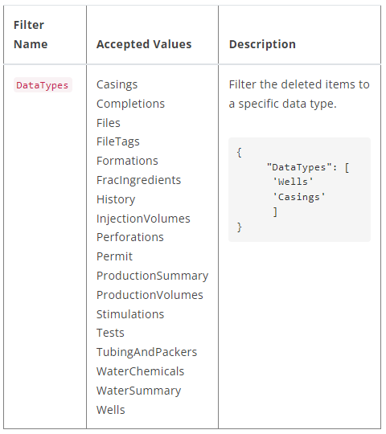
Task: Click the JSON DataTypes code example block
Action: (x=299, y=190)
